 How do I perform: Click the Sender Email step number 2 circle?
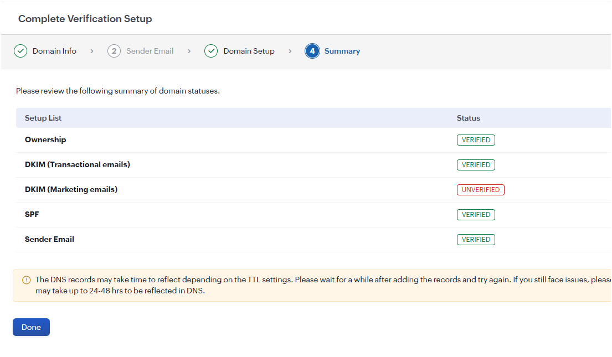click(114, 51)
